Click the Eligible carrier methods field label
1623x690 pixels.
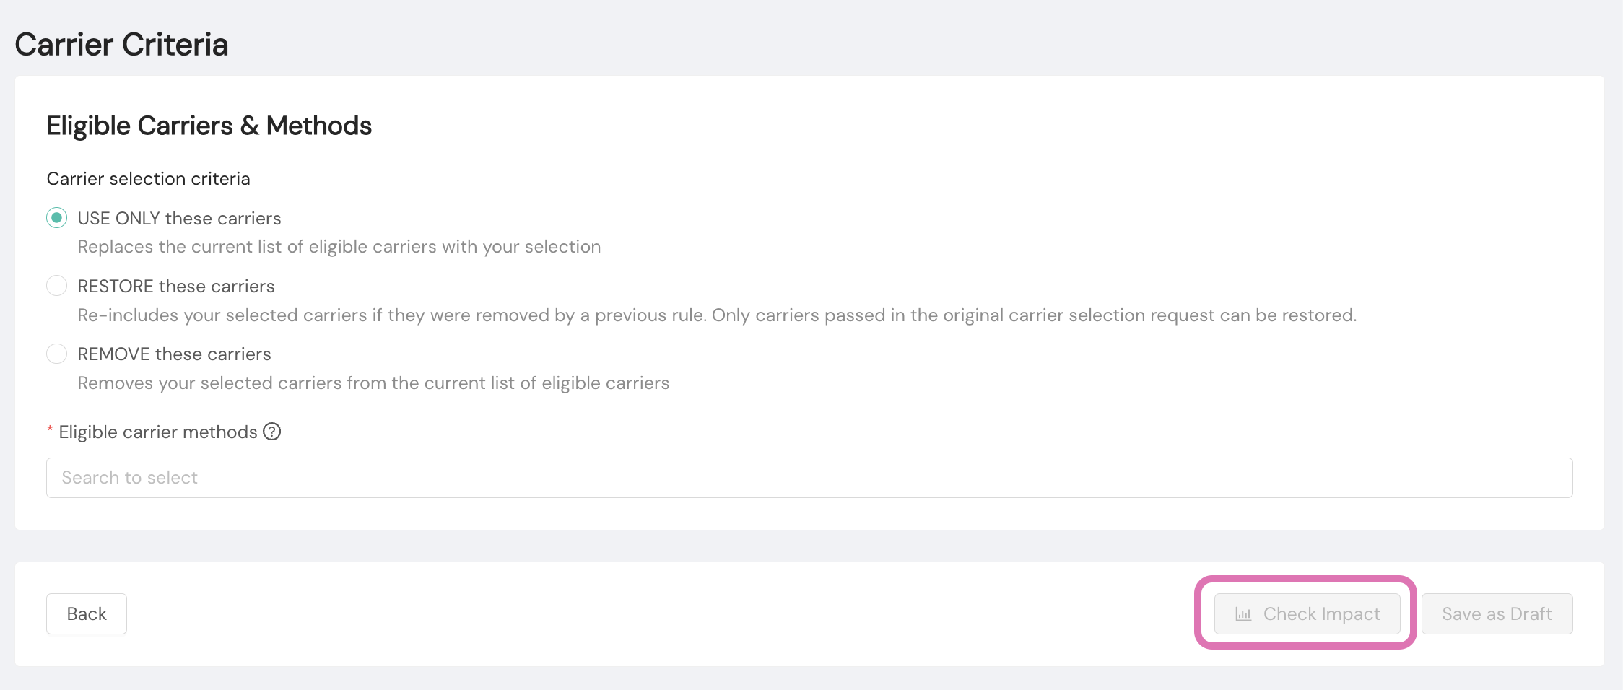(158, 432)
